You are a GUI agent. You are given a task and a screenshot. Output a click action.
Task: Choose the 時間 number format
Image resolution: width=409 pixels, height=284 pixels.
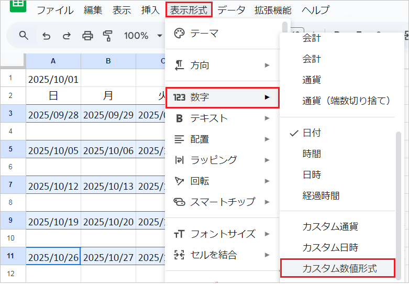(312, 154)
